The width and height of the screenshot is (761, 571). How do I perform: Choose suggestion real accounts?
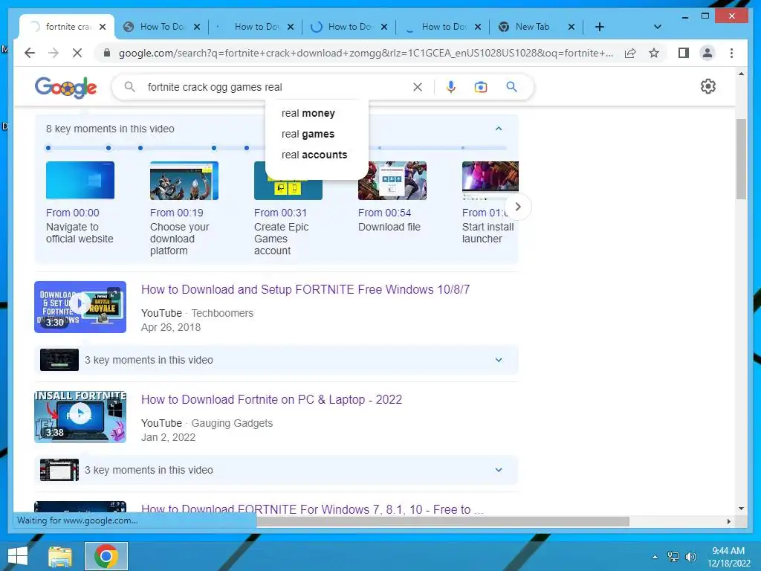tap(314, 155)
